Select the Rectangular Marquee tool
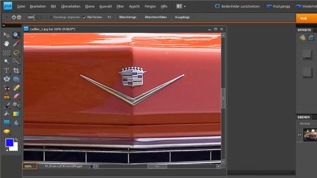The image size is (317, 178). pyautogui.click(x=6, y=53)
